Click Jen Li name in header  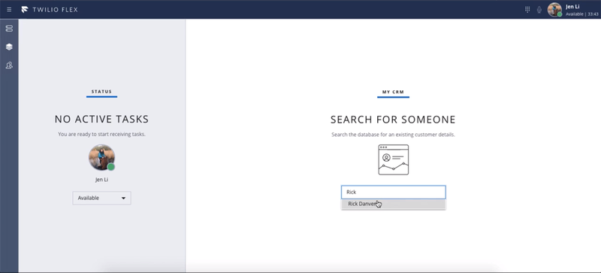(572, 7)
